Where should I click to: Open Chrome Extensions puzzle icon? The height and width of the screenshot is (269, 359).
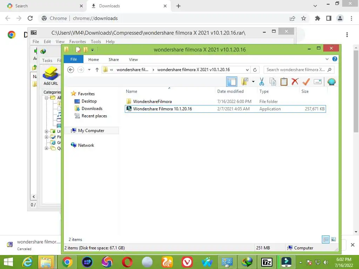pyautogui.click(x=317, y=18)
